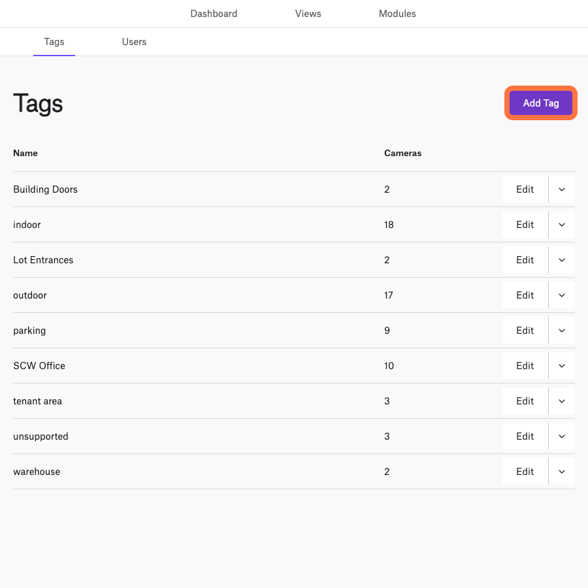Edit the Building Doors tag
This screenshot has height=588, width=588.
[x=525, y=189]
